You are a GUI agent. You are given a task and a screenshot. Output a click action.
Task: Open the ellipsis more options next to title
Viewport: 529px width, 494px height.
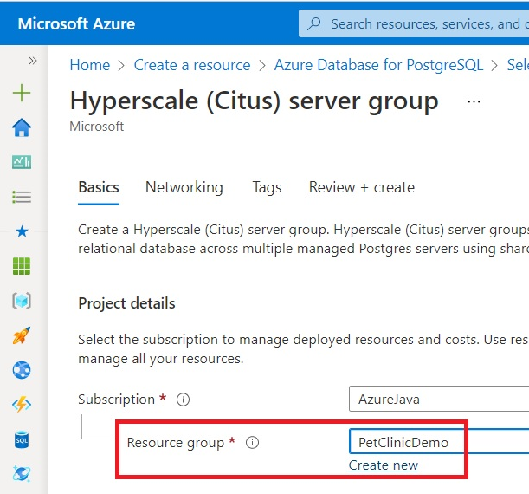click(x=474, y=101)
